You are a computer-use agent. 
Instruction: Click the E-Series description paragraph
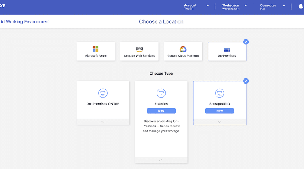(x=161, y=126)
